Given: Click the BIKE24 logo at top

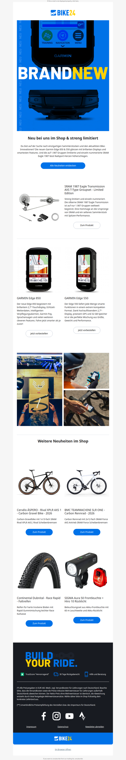Looking at the screenshot, I should coord(63,13).
